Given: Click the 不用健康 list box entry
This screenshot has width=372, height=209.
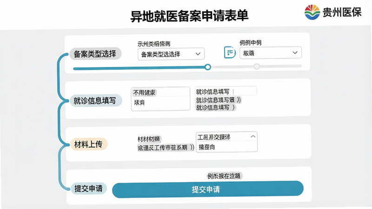Looking at the screenshot, I should click(x=144, y=92).
